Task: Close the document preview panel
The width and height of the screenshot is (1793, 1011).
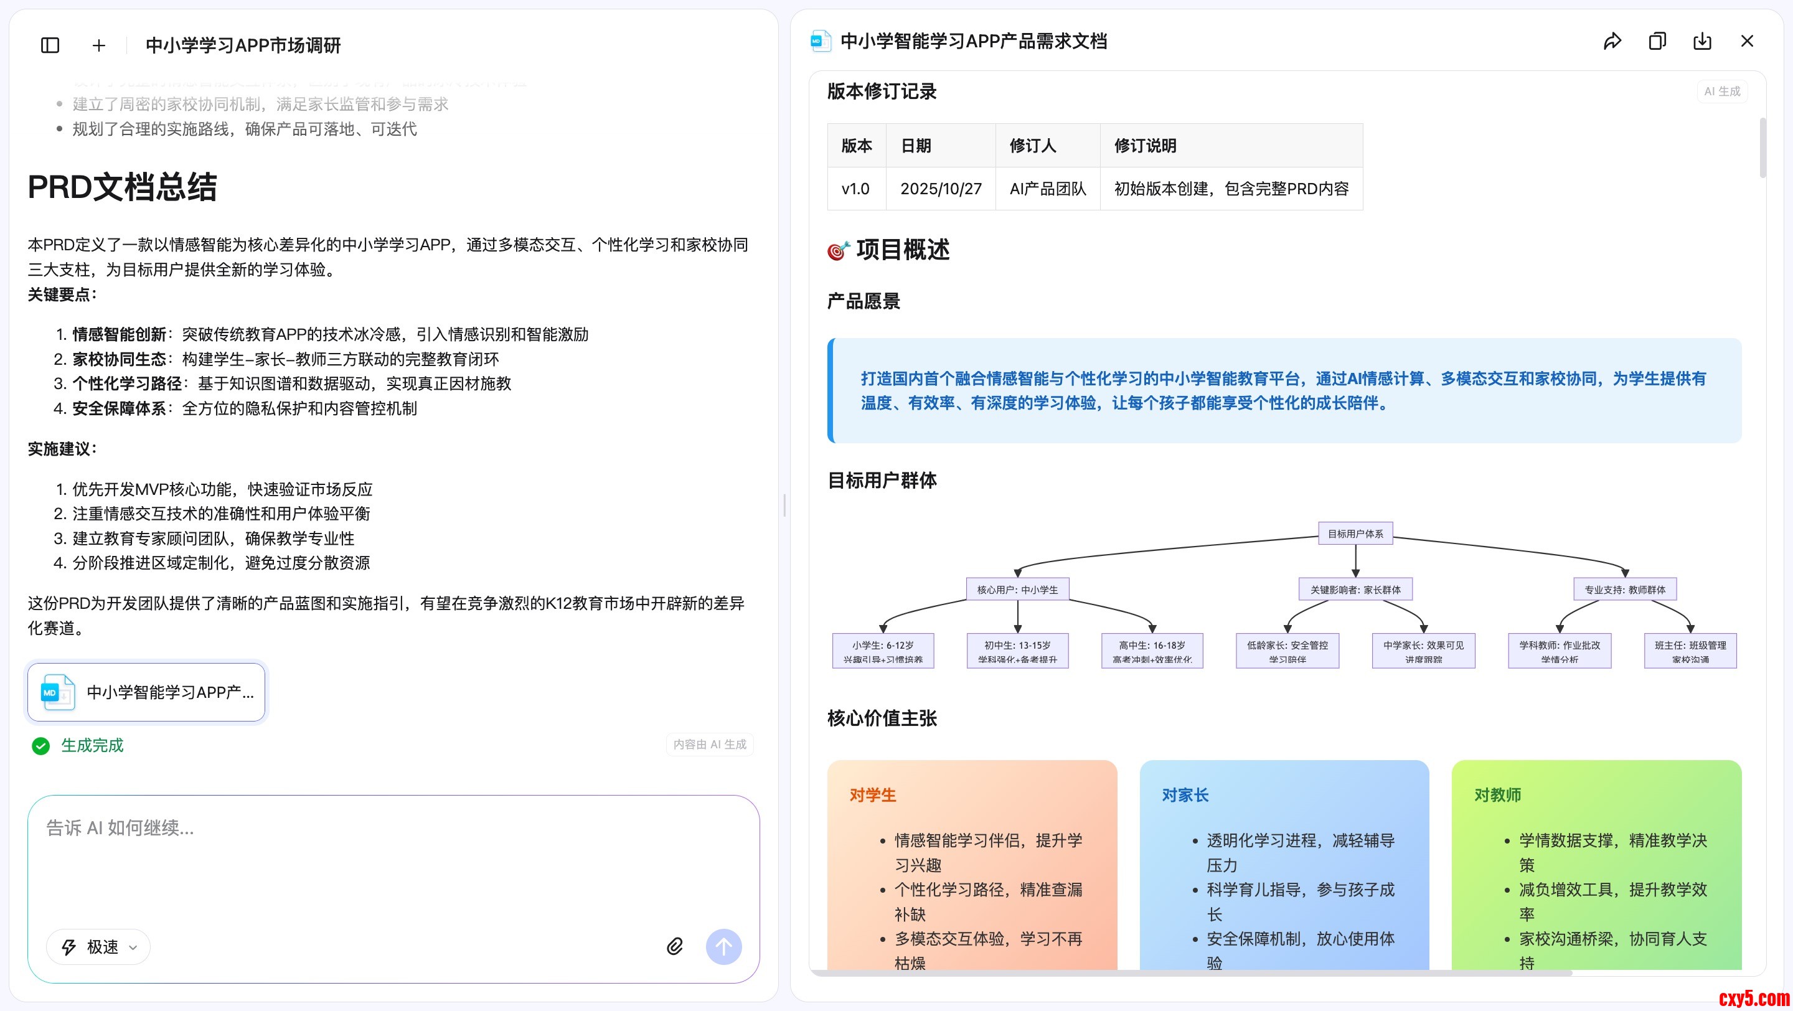Action: (1747, 41)
